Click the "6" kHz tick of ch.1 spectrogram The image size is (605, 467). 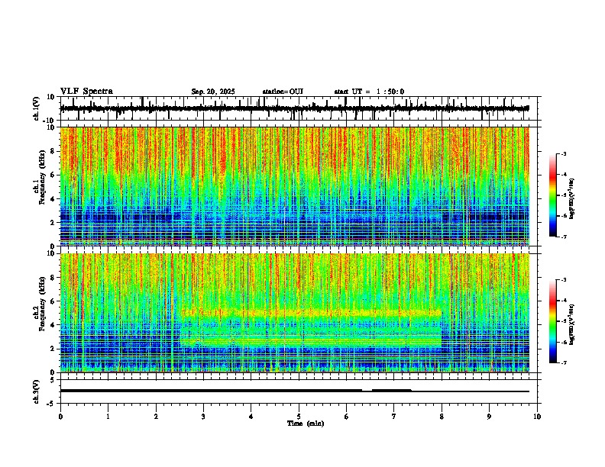click(x=53, y=175)
